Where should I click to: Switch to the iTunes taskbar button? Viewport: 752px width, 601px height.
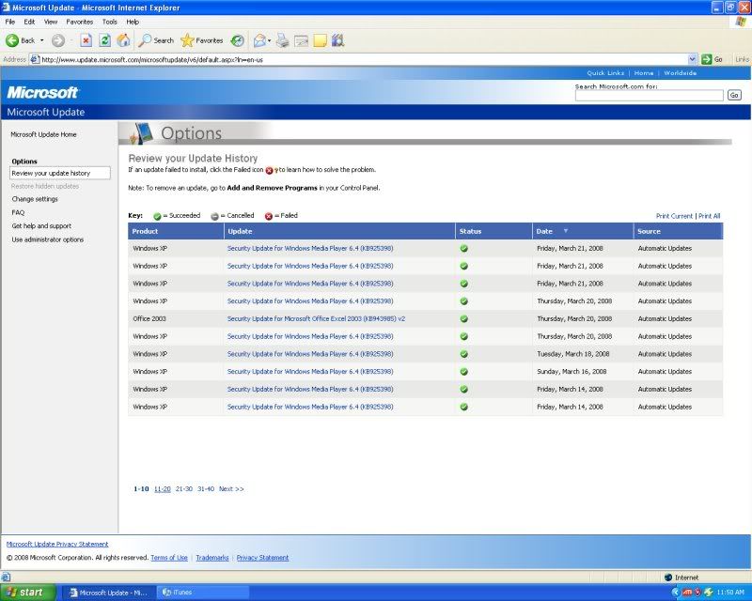pyautogui.click(x=201, y=593)
